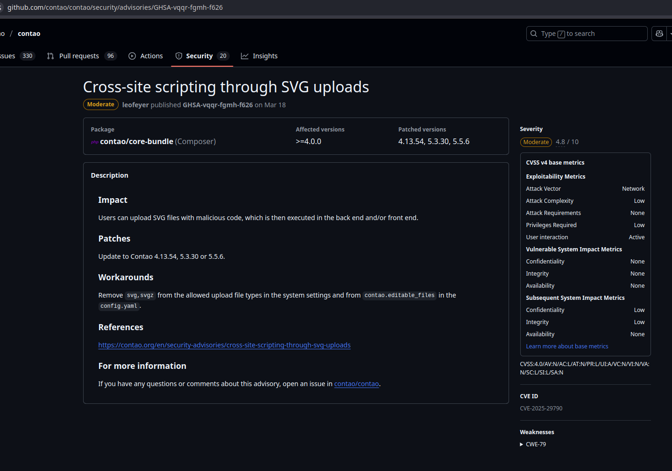Screen dimensions: 672x471
Task: Open the contao.org security advisory reference link
Action: click(x=224, y=345)
